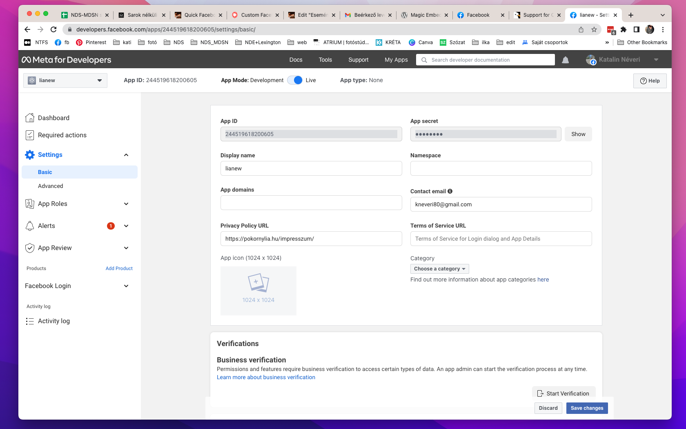Open the tab search chevron
Viewport: 686px width, 429px height.
click(663, 15)
